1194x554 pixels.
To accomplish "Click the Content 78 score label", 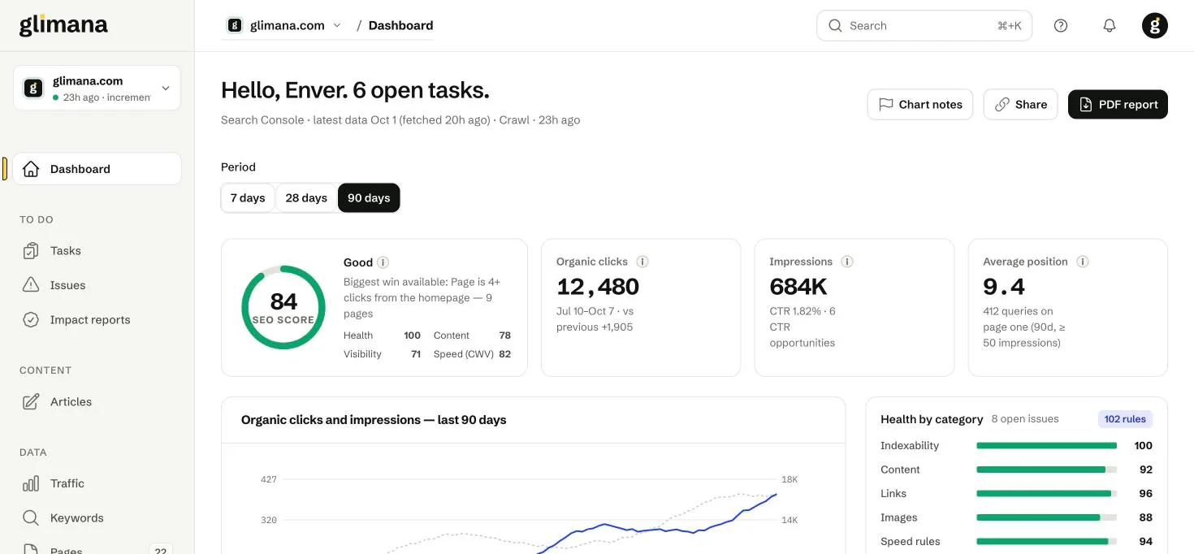I will click(472, 335).
